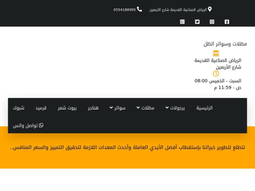The height and width of the screenshot is (191, 255).
Task: Call the number 0554188995
Action: (x=125, y=10)
